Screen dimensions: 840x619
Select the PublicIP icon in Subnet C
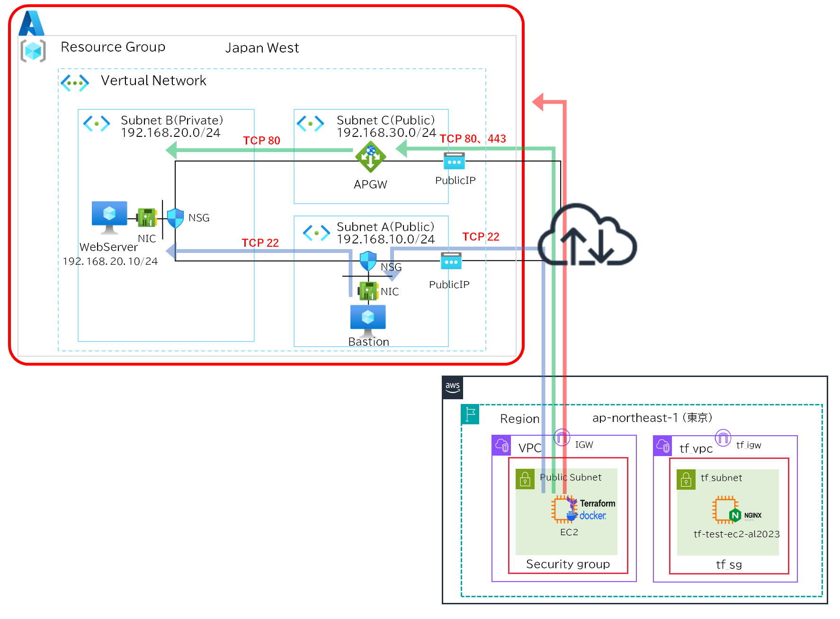pyautogui.click(x=454, y=161)
